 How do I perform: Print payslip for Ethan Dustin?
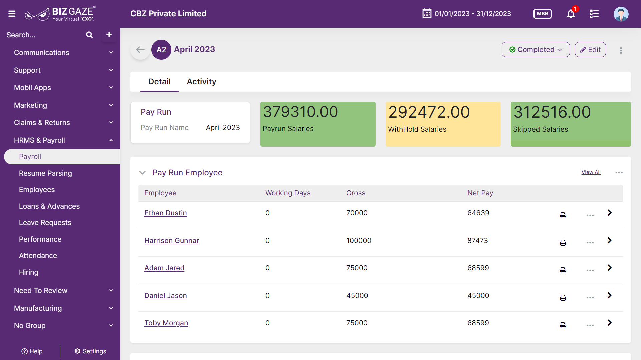pos(563,215)
